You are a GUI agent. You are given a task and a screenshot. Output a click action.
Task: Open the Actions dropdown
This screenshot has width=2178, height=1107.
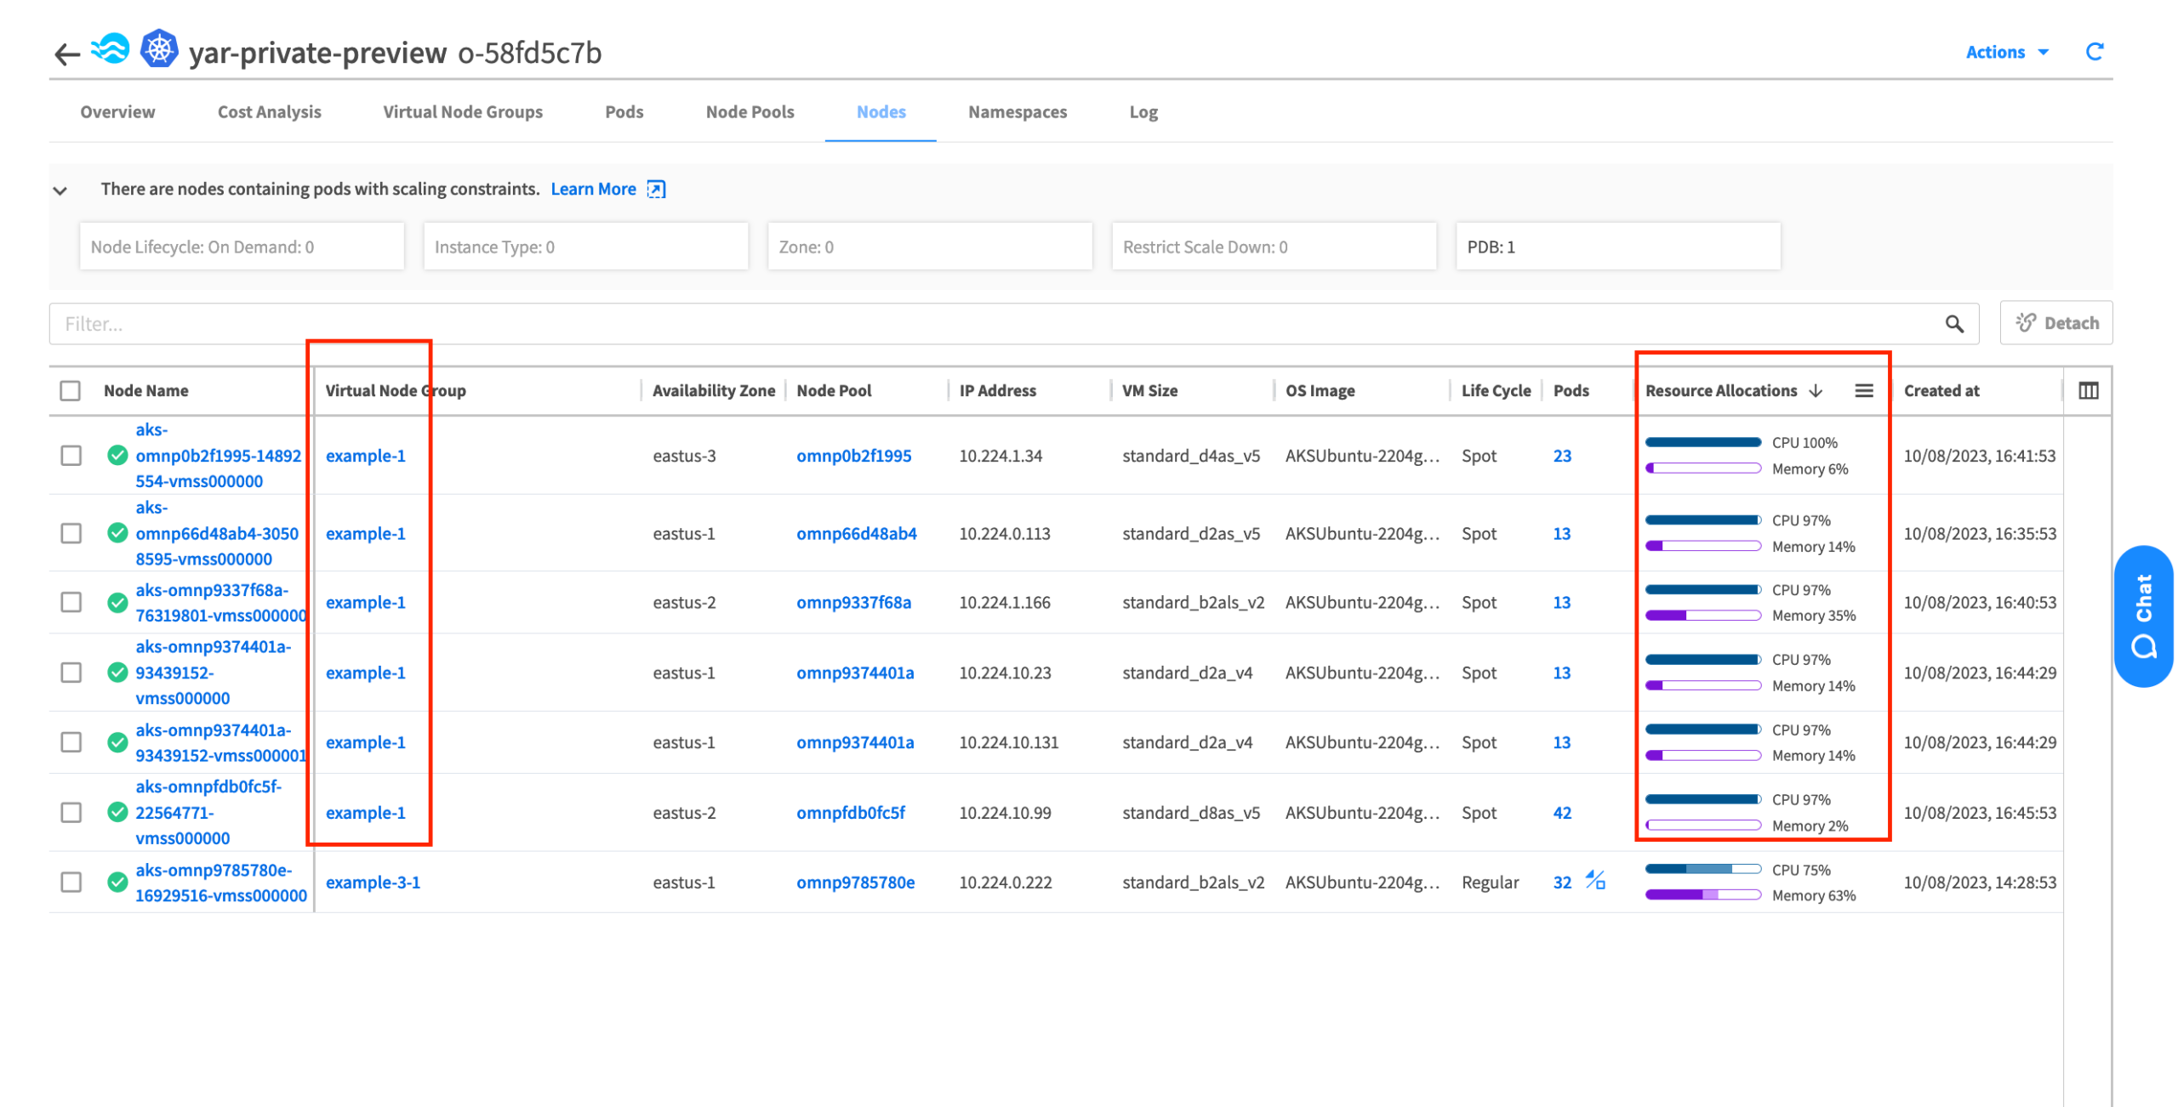click(2006, 52)
